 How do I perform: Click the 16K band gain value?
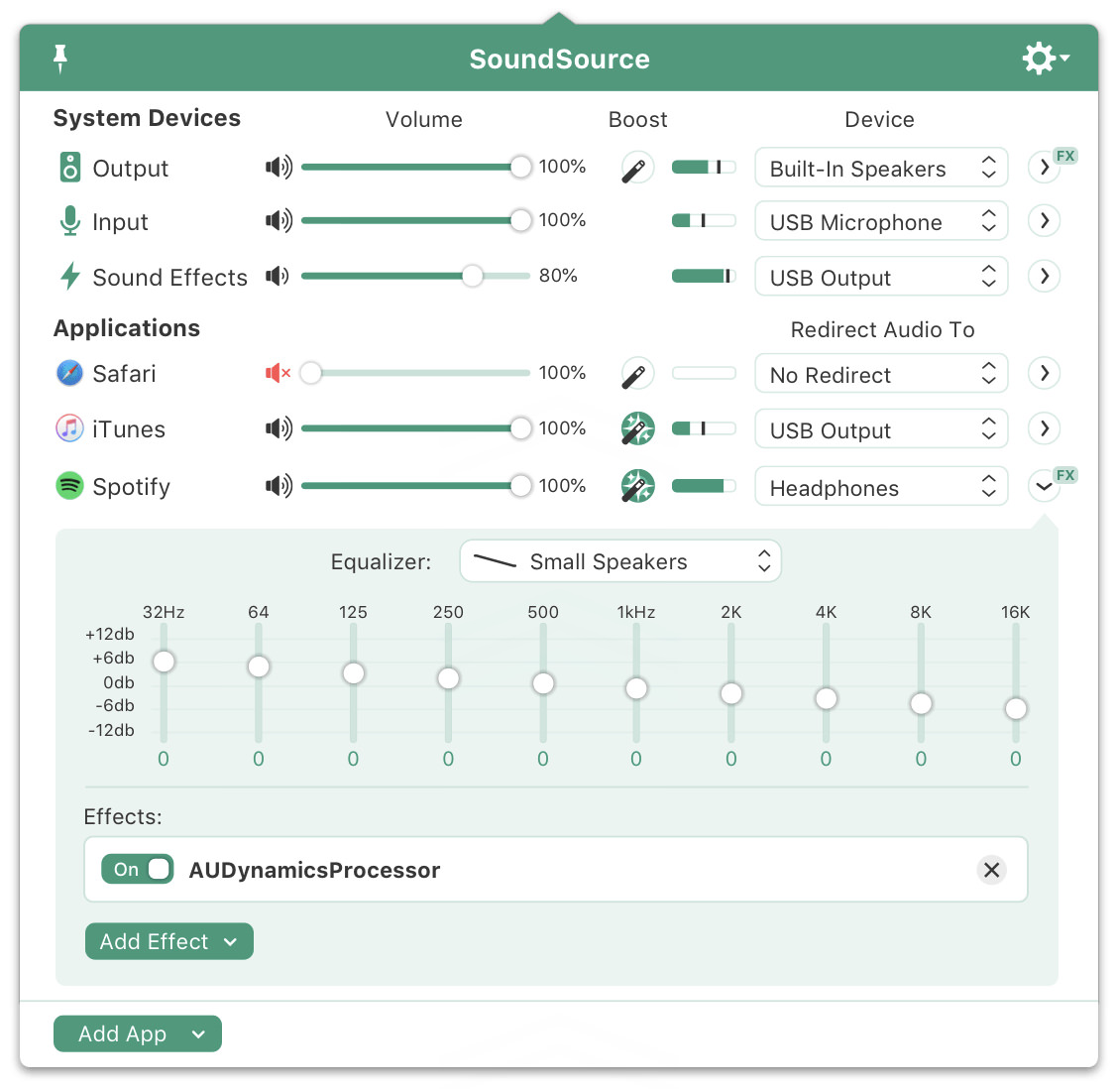tap(1016, 759)
